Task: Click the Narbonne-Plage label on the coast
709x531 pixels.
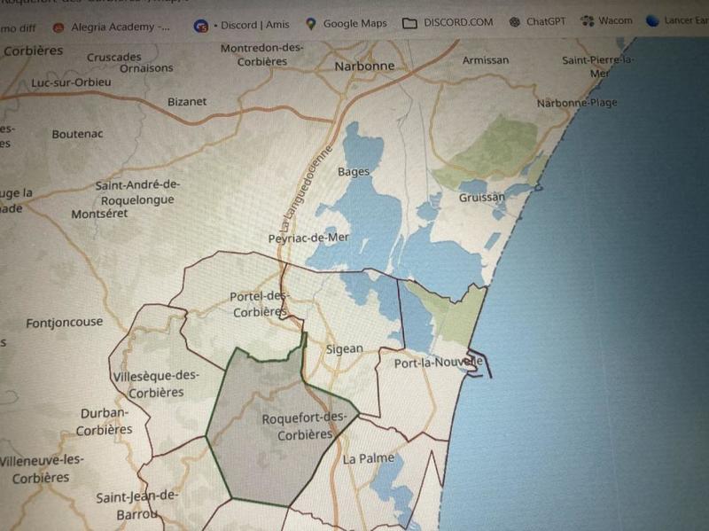Action: click(577, 103)
